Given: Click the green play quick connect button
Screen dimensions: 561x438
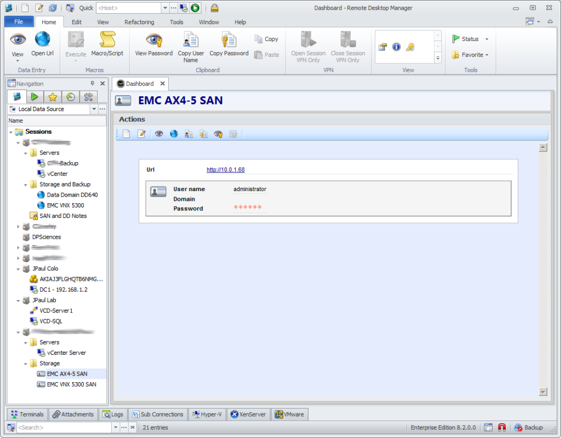Looking at the screenshot, I should pos(195,8).
